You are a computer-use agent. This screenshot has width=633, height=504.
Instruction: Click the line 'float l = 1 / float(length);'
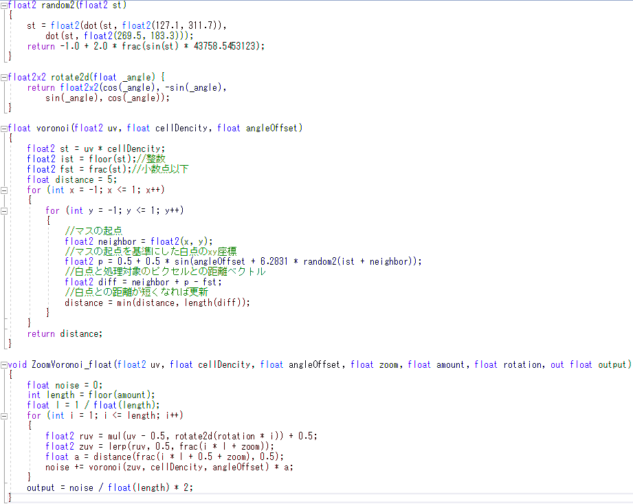coord(93,405)
